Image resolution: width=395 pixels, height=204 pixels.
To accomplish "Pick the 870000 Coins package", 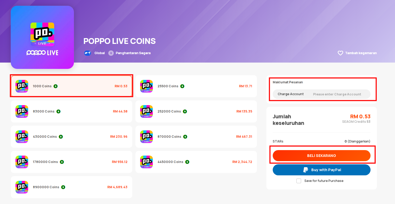I will [196, 137].
